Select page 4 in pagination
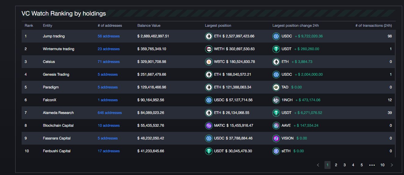 (x=353, y=165)
